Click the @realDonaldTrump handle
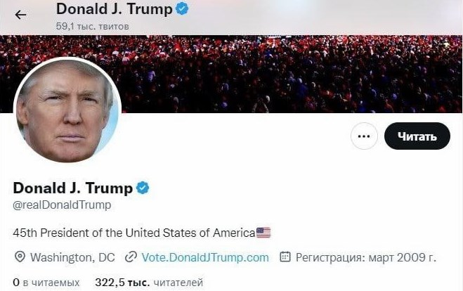Viewport: 463px width, 291px height. click(x=62, y=205)
